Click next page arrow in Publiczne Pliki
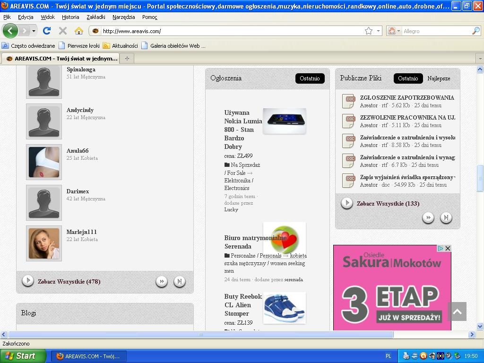This screenshot has height=363, width=484. coord(428,217)
